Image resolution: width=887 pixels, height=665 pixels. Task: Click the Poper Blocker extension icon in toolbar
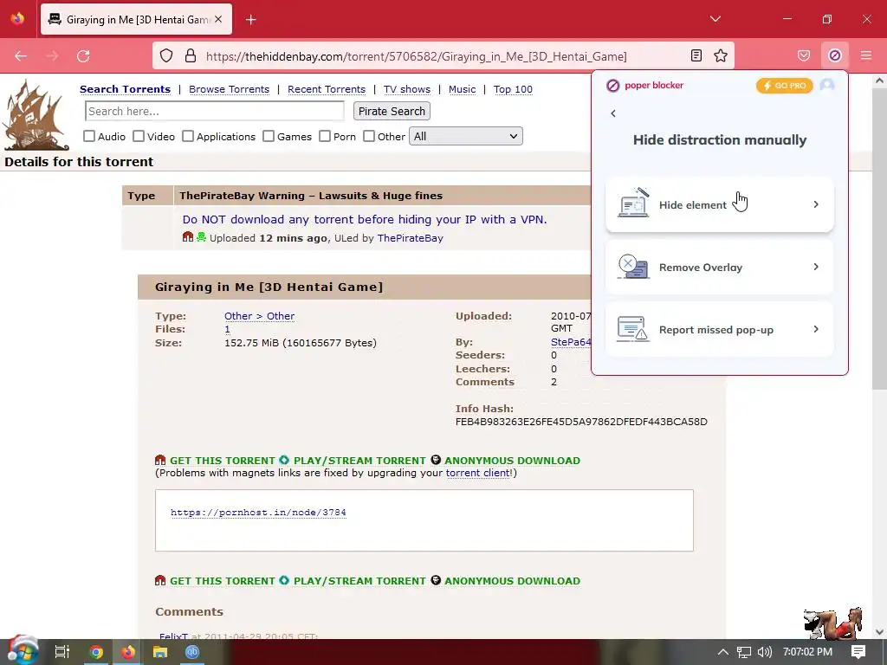click(835, 55)
